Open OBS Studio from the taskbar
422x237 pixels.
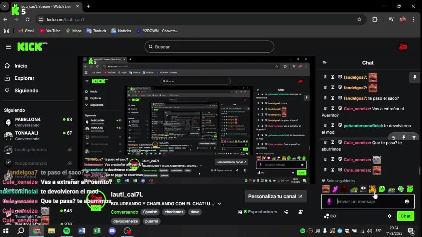point(127,231)
